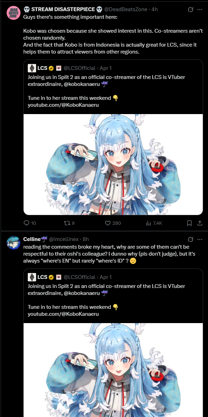Share the STREAM DISASTERPIECE tweet
The width and height of the screenshot is (208, 417).
tap(200, 223)
